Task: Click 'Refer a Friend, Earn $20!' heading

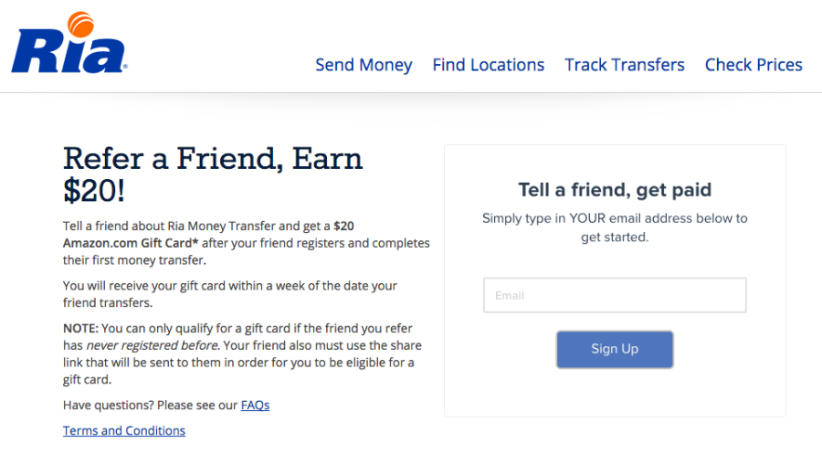Action: 212,159
